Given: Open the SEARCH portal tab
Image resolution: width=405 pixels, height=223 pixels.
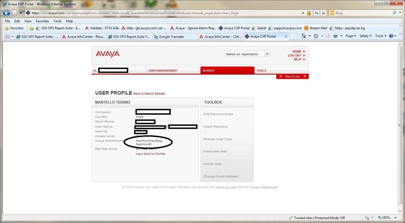Looking at the screenshot, I should pyautogui.click(x=227, y=71).
